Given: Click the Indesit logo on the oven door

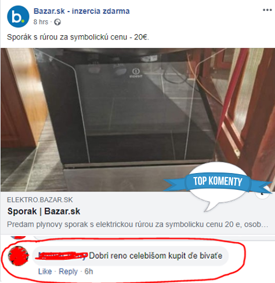Looking at the screenshot, I should (x=136, y=73).
